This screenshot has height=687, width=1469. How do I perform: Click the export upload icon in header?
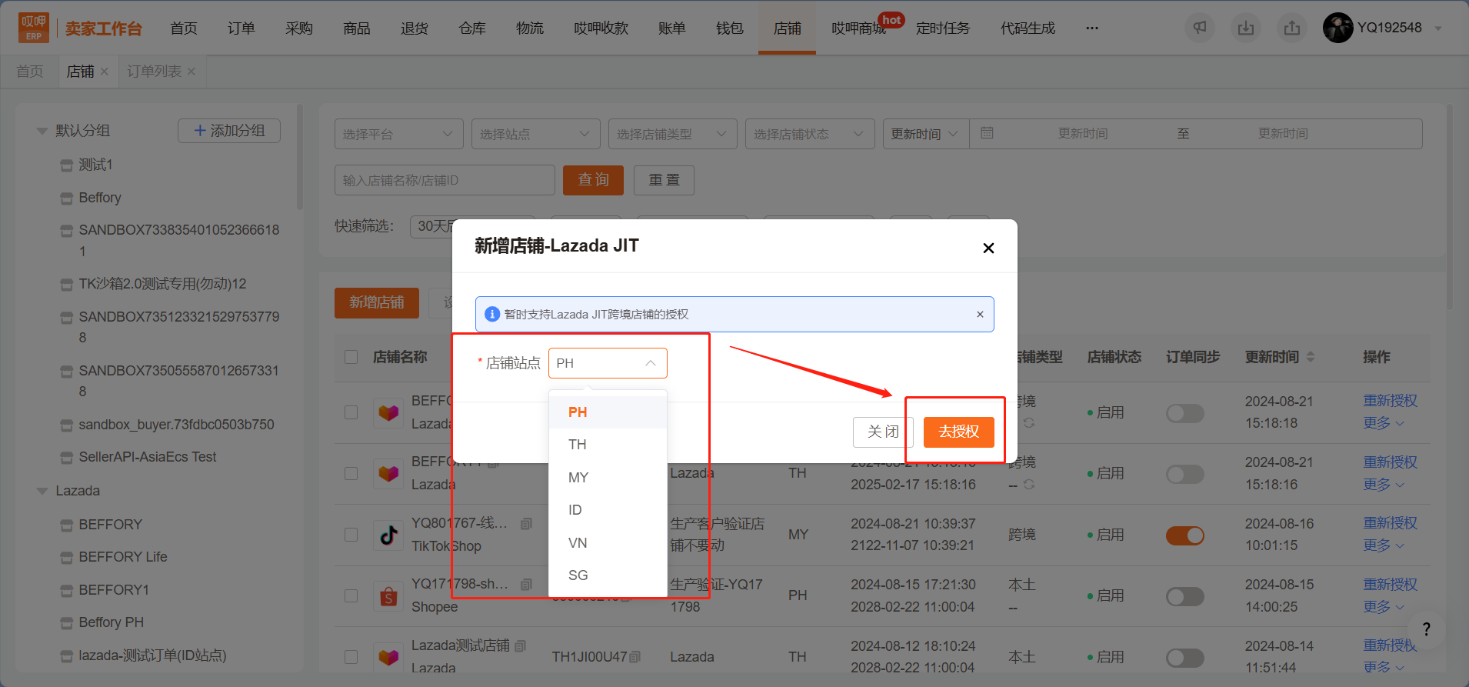coord(1292,28)
